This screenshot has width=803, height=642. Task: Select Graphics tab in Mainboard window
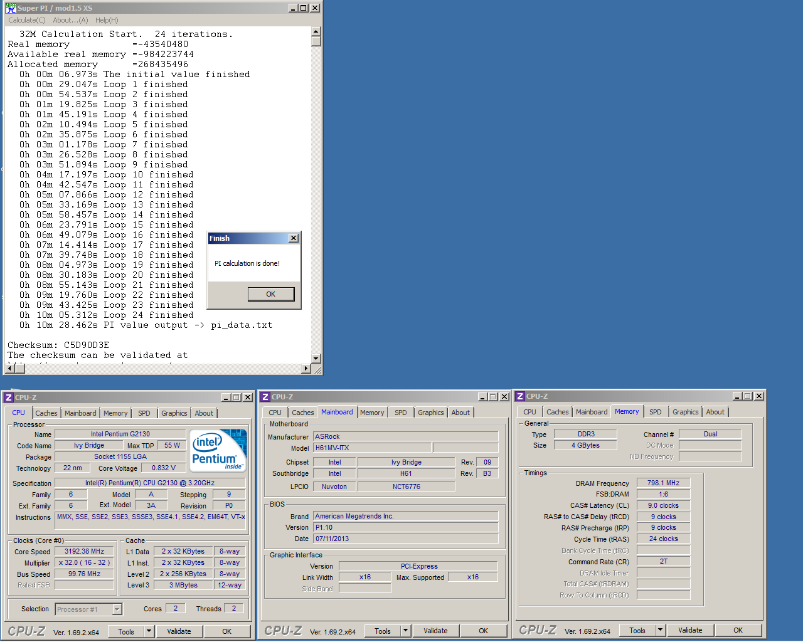[431, 413]
